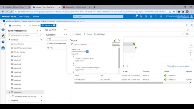The image size is (194, 109).
Task: Focus the Filter resources by name field
Action: tap(23, 35)
